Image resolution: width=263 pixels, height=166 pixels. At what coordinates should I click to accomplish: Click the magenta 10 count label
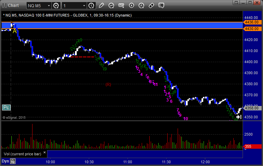186,119
